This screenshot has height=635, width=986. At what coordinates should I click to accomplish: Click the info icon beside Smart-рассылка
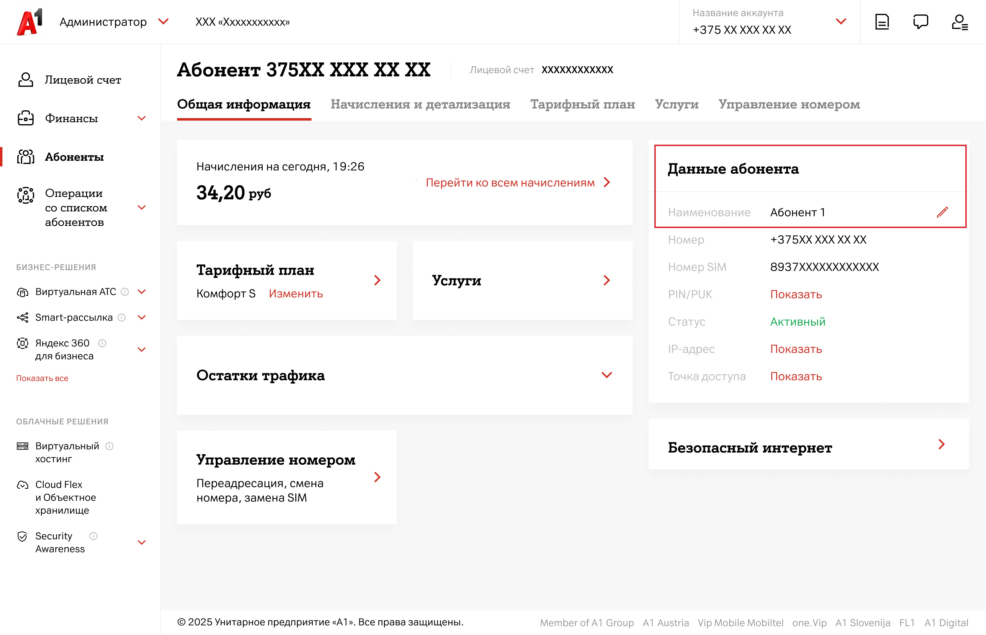pos(121,318)
